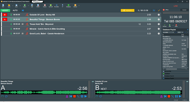This screenshot has width=190, height=102.
Task: Reset player B to start
Action: coord(165,96)
